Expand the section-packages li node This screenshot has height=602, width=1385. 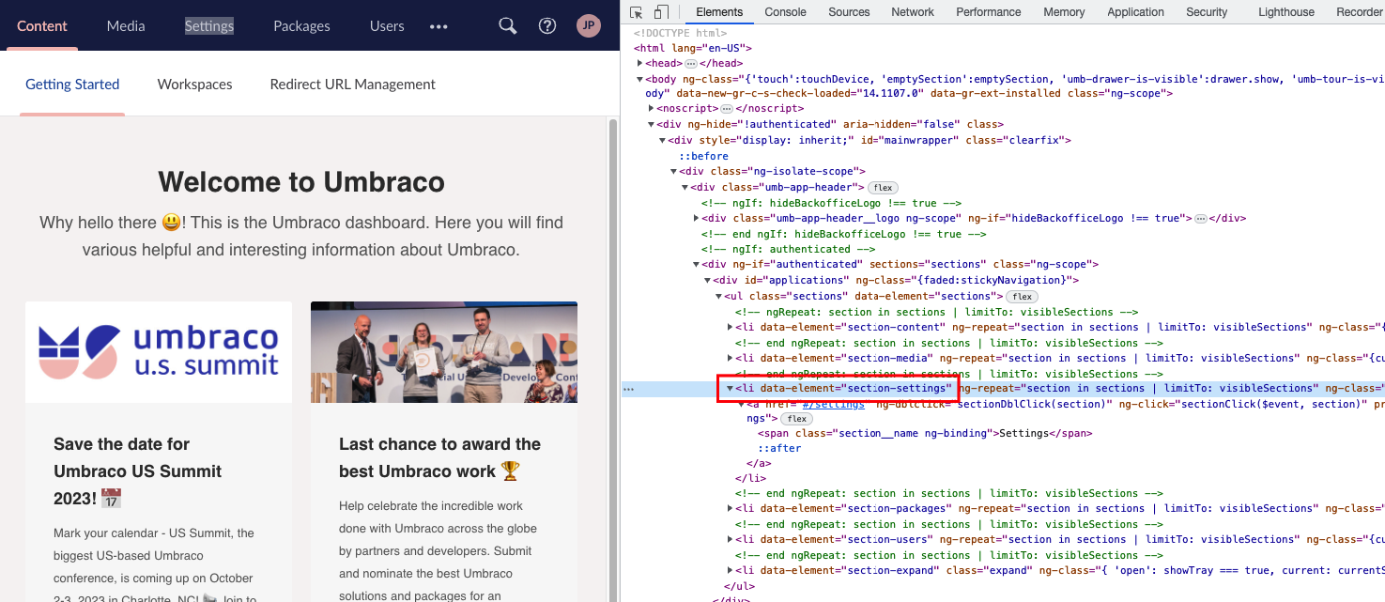click(x=730, y=509)
